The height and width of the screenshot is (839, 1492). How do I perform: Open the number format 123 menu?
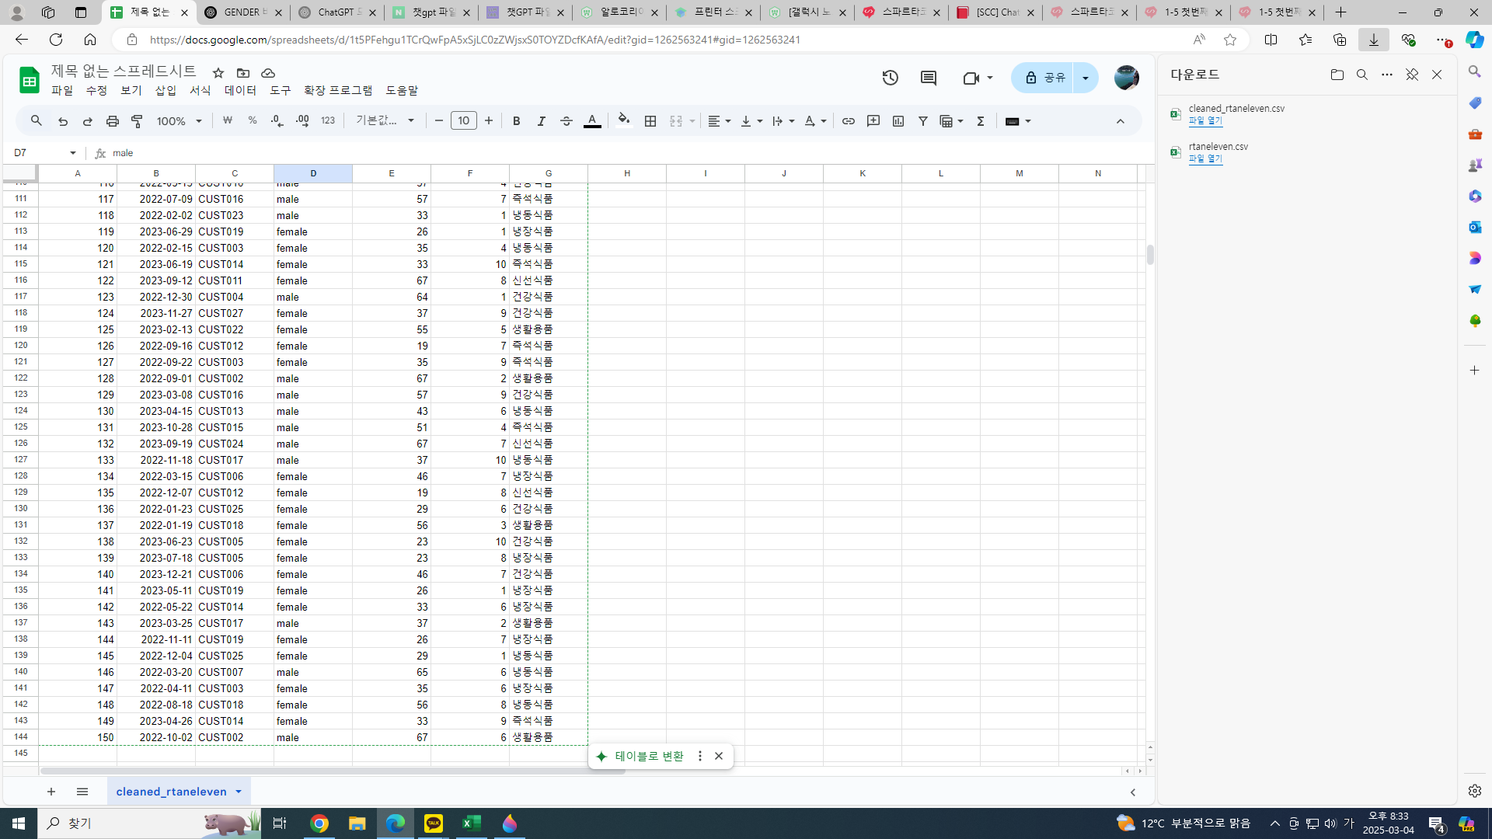[x=328, y=121]
